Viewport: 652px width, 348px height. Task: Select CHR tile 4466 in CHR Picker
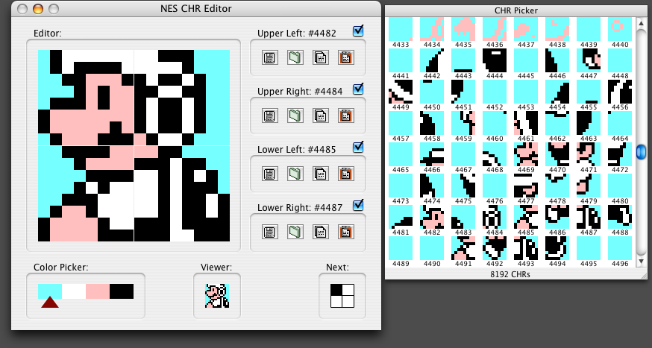tap(432, 154)
